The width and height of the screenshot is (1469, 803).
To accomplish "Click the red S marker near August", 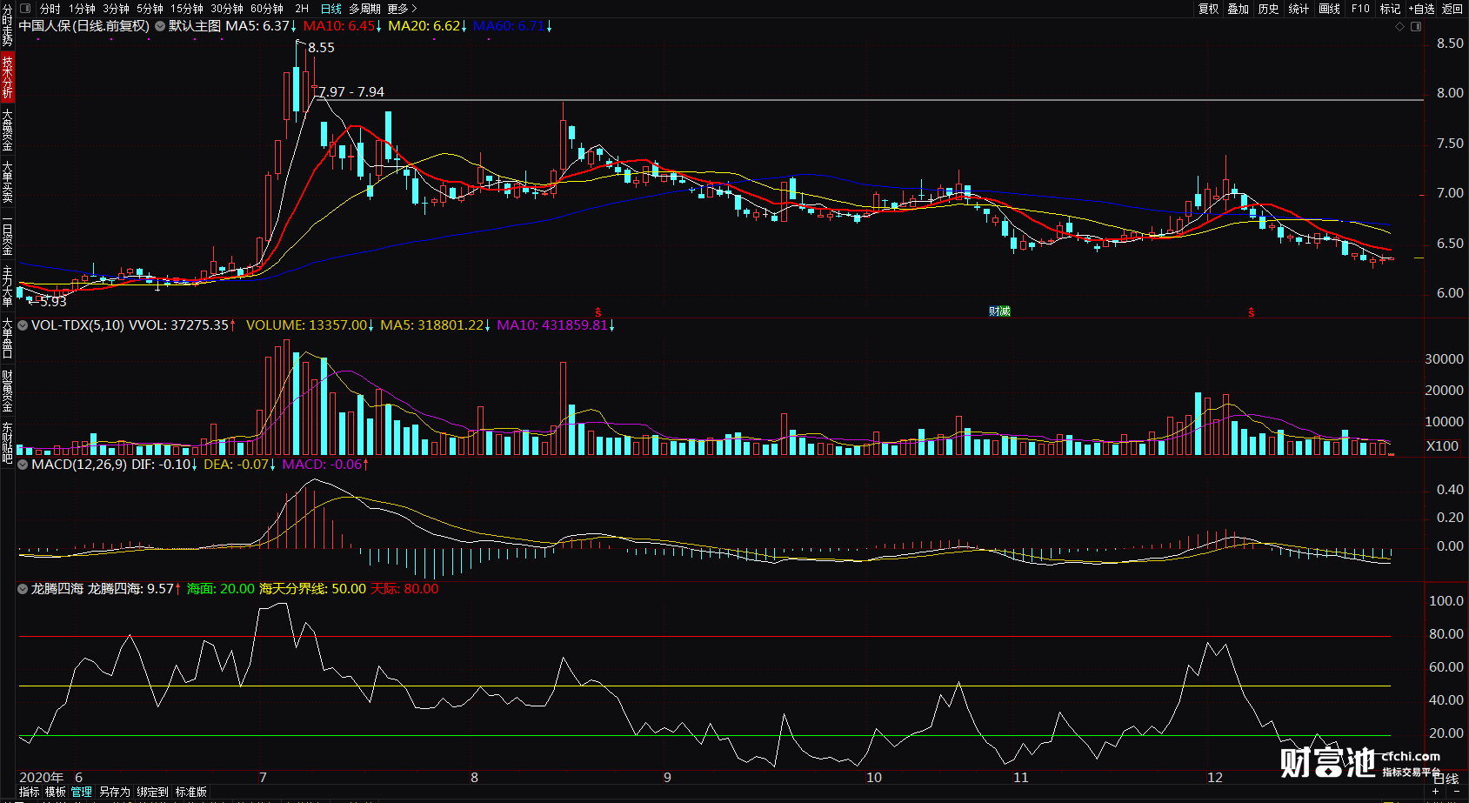I will click(x=598, y=311).
